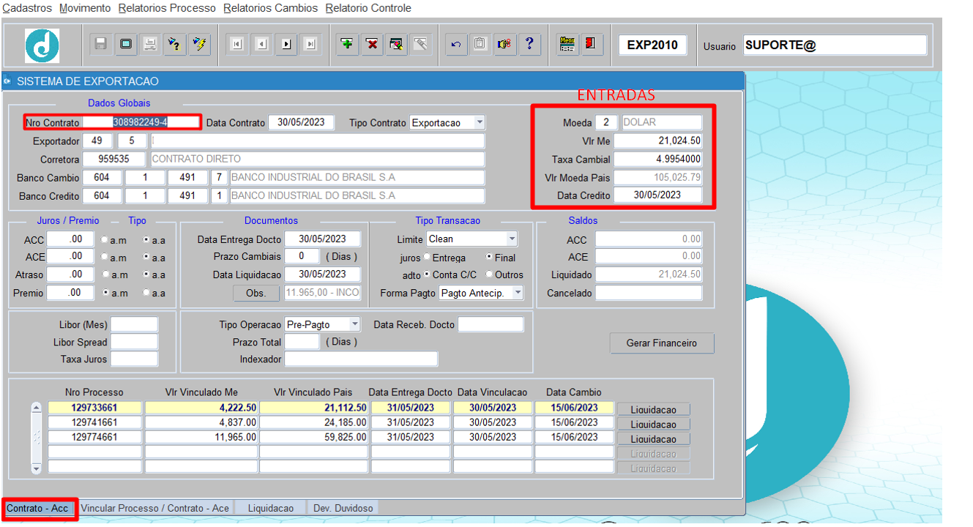
Task: Open the Cadastros menu
Action: coord(27,8)
